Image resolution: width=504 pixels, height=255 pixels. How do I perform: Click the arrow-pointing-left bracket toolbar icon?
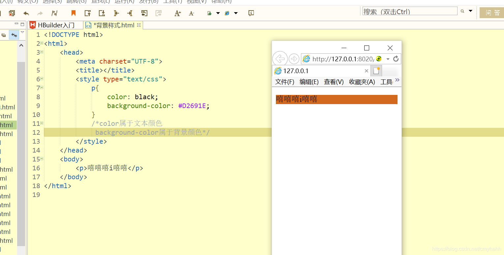[116, 13]
